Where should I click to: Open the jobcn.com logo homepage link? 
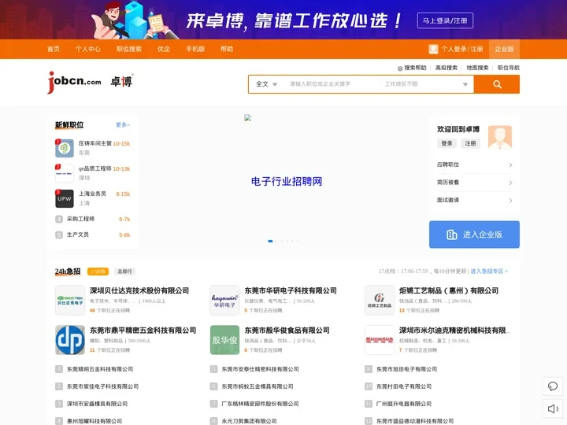pyautogui.click(x=90, y=82)
